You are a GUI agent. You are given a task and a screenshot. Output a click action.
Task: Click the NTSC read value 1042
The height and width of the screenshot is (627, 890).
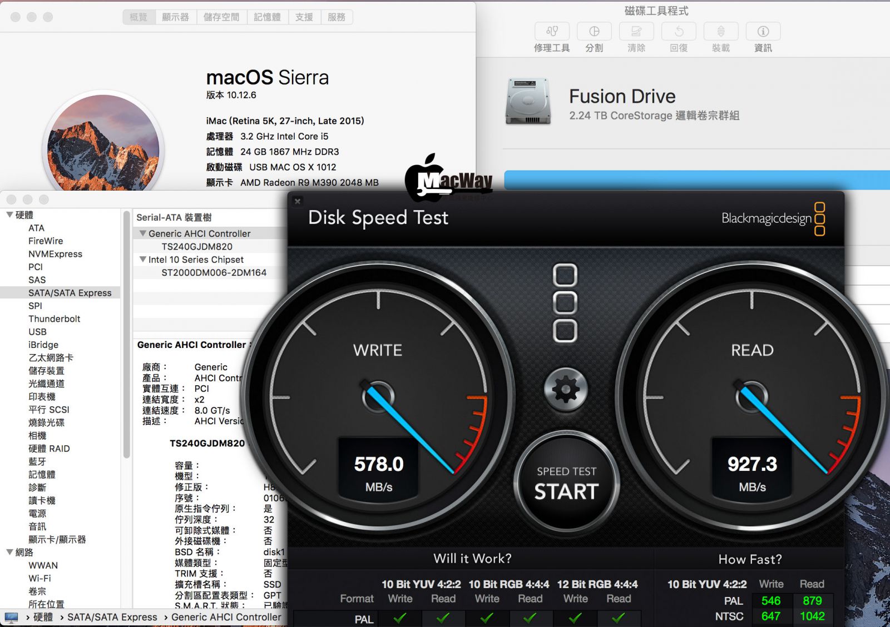coord(812,616)
